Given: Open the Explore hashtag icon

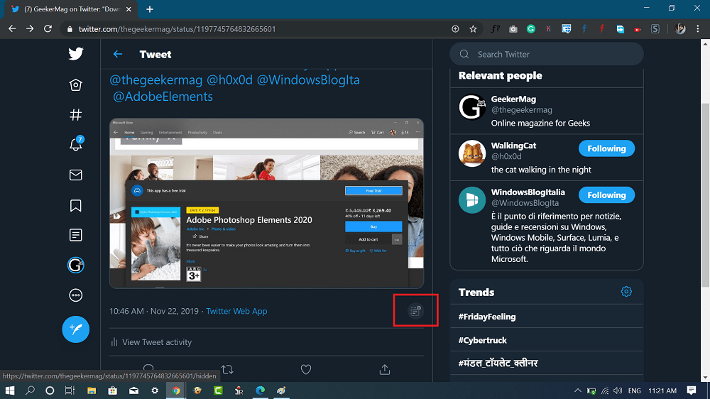Looking at the screenshot, I should [76, 115].
